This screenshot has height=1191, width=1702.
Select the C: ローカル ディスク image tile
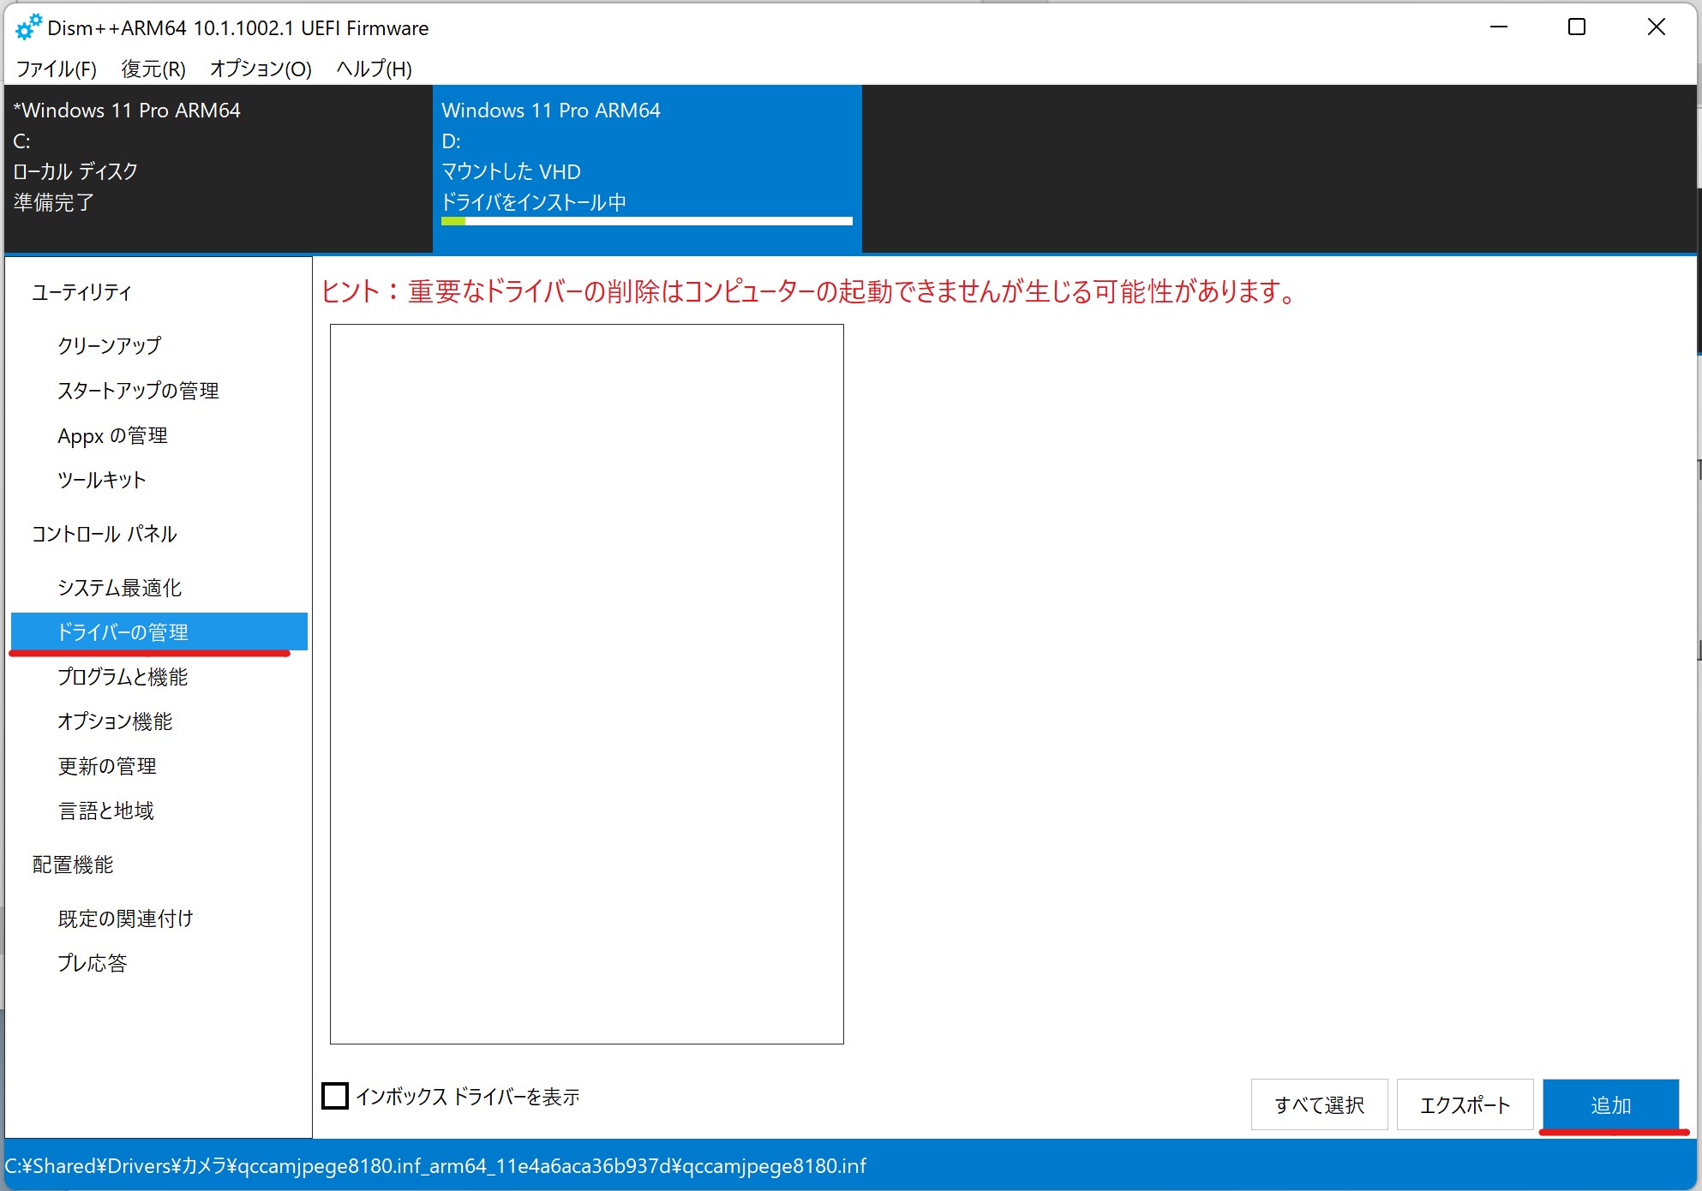tap(219, 168)
